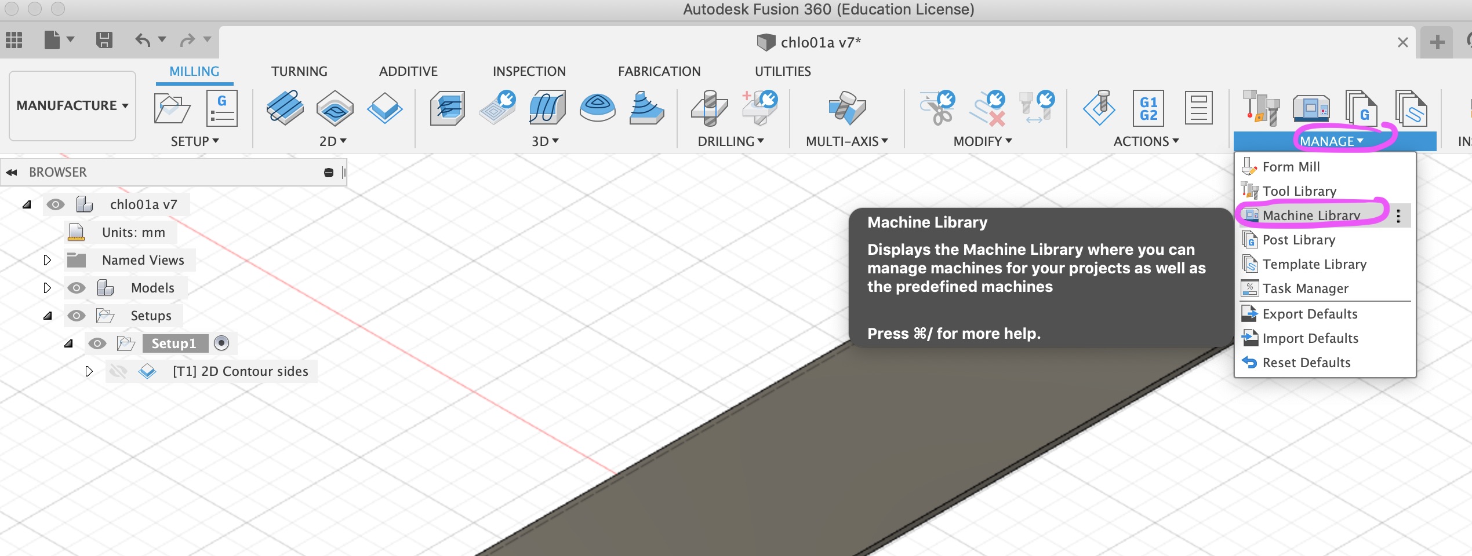This screenshot has width=1472, height=556.
Task: Select the 3D Ramp/Scallop cone icon
Action: [646, 108]
